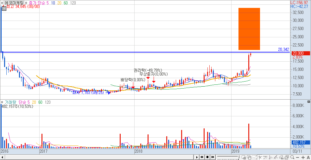311x160 pixels.
Task: Click the rewind double-arrow button
Action: point(202,157)
